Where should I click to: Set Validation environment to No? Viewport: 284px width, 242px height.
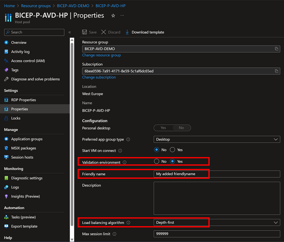click(x=156, y=161)
